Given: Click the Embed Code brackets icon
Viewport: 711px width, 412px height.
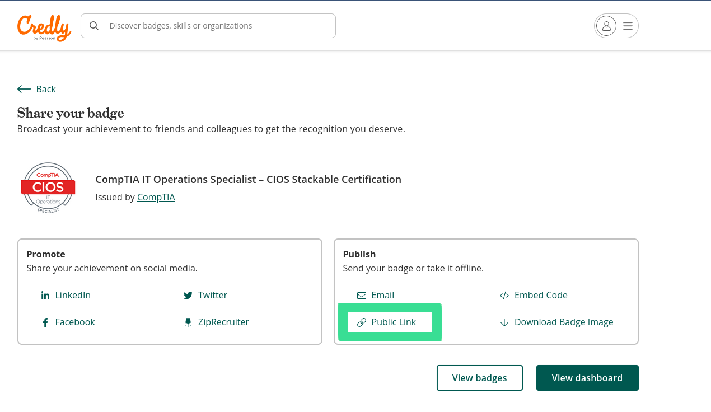Looking at the screenshot, I should tap(504, 296).
